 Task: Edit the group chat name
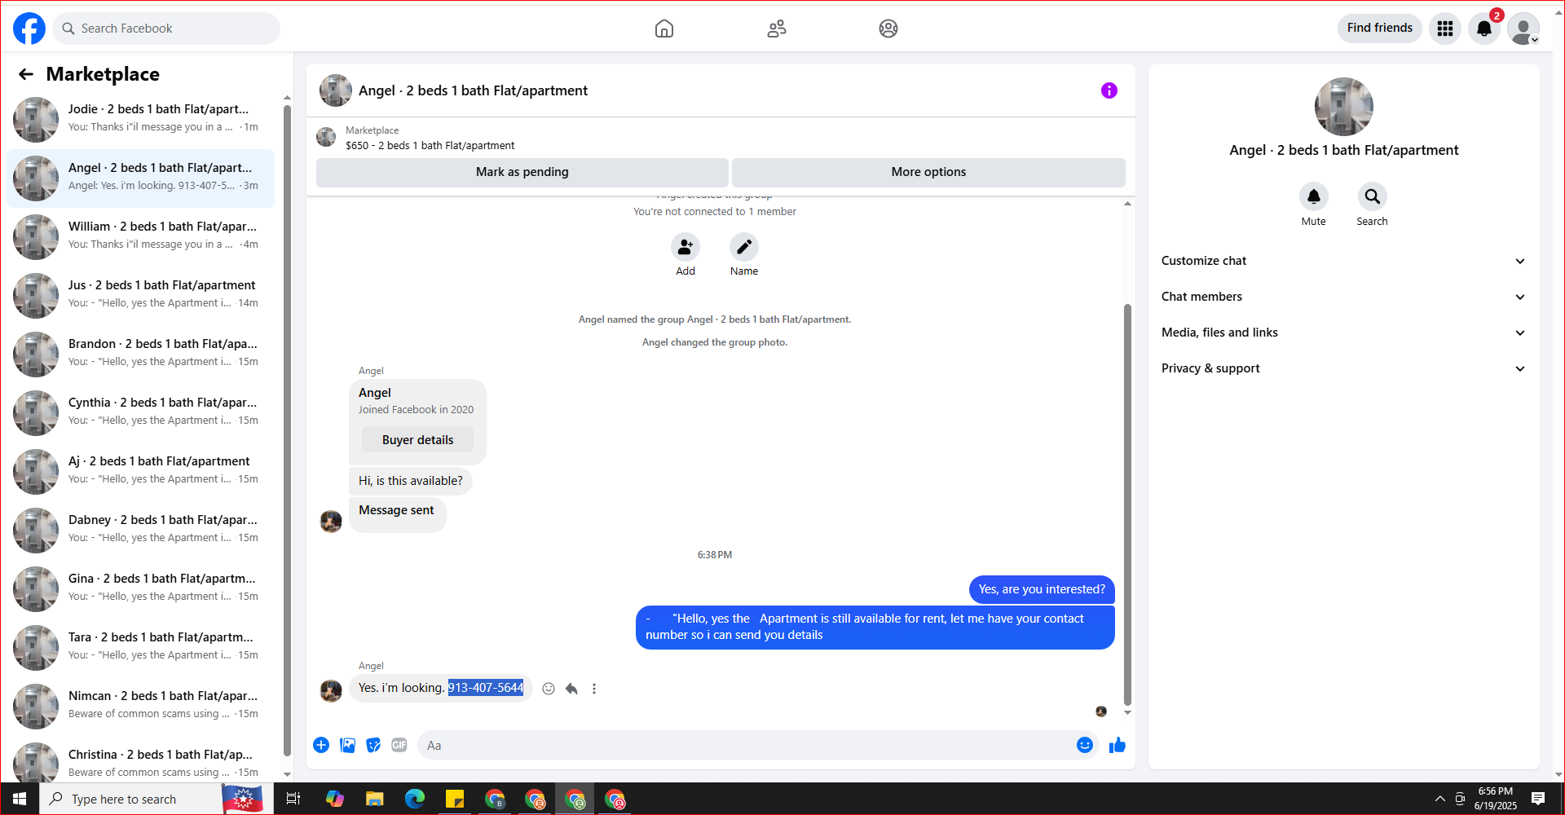point(744,247)
